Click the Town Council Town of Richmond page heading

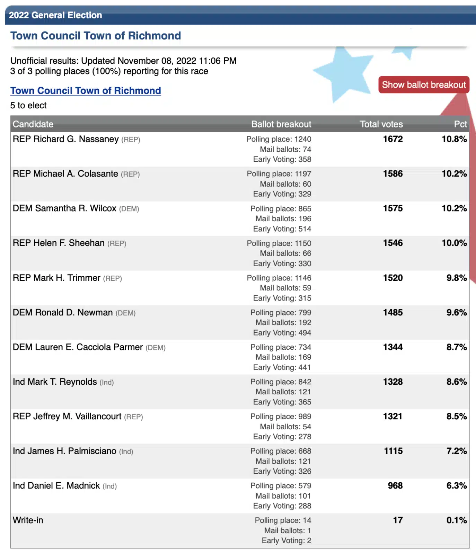(96, 36)
